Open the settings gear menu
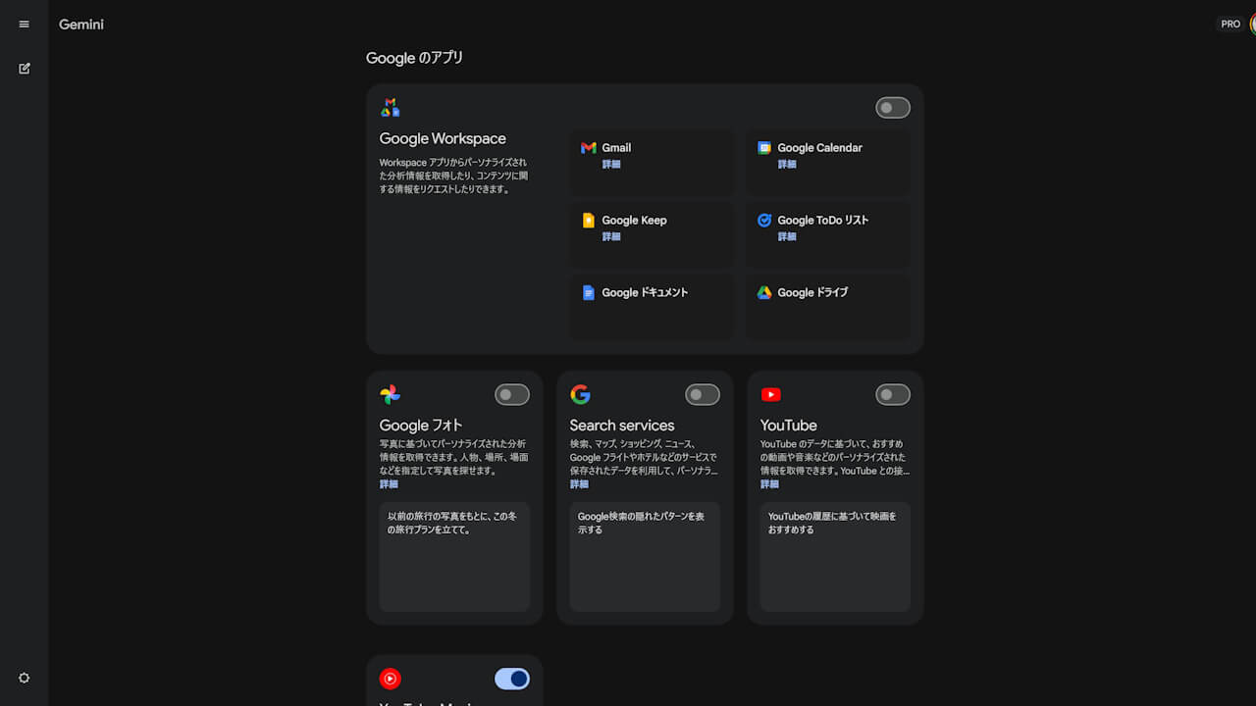 pyautogui.click(x=24, y=678)
